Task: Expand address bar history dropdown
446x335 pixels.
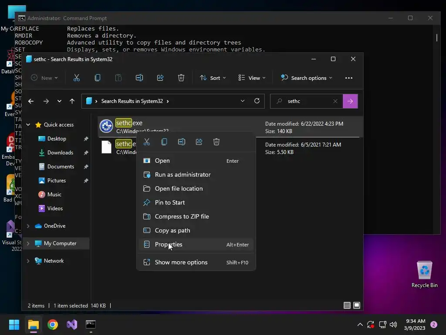Action: point(243,101)
